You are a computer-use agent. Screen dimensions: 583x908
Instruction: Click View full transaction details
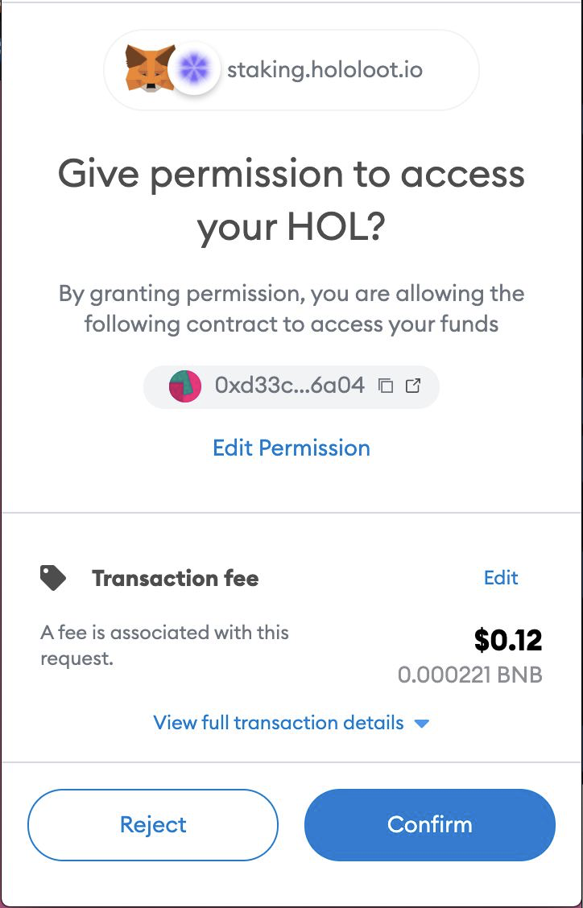(x=279, y=722)
